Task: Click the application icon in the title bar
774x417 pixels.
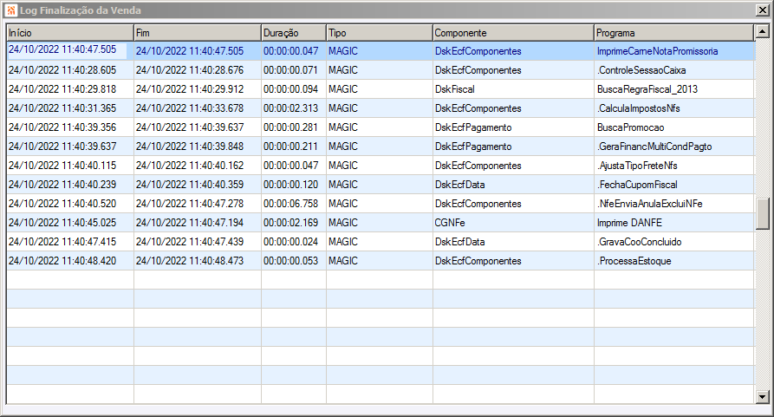Action: (10, 10)
